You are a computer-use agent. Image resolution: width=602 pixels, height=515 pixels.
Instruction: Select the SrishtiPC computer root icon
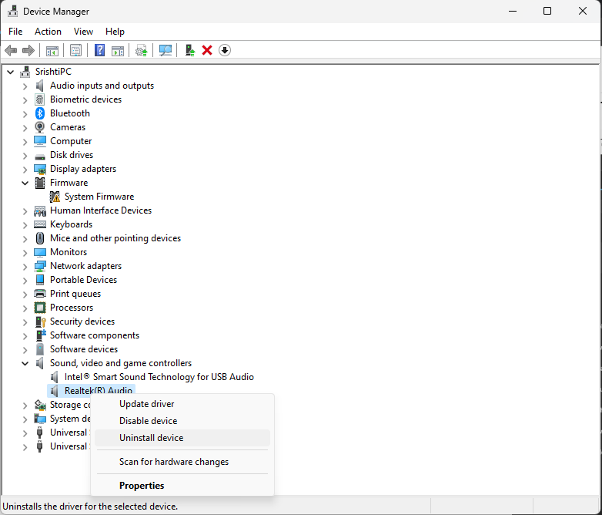click(x=25, y=72)
